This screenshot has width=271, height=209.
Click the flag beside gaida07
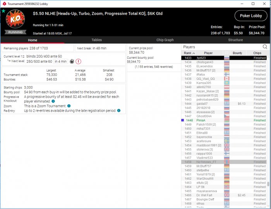click(x=226, y=104)
